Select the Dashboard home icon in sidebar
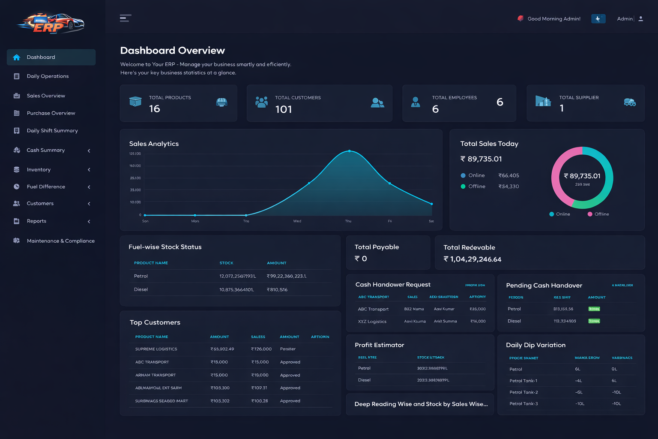The image size is (658, 439). 17,57
